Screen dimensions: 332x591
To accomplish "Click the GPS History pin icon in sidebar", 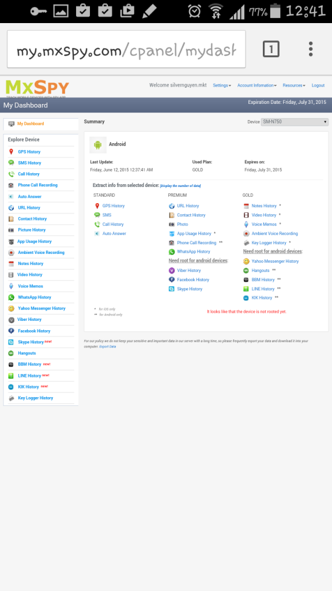I will (11, 152).
